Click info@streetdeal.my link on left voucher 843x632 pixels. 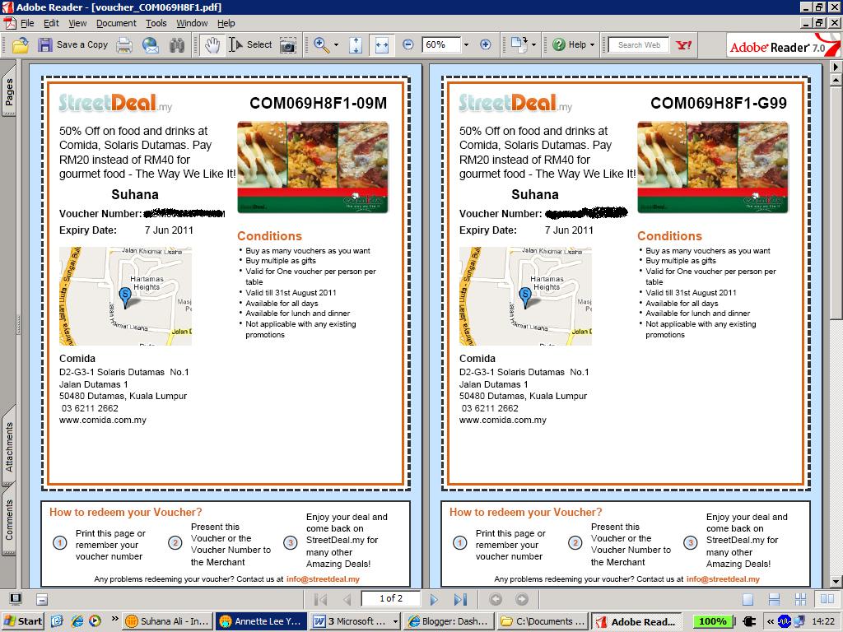point(323,579)
